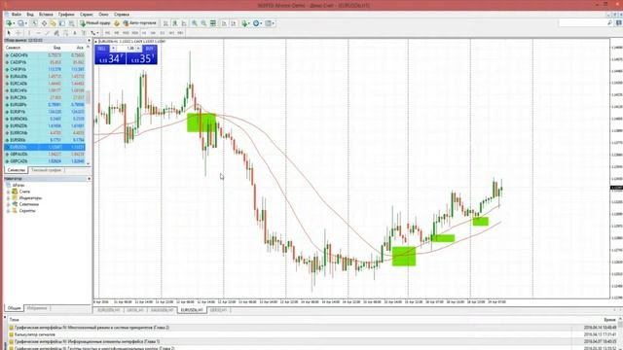Select CADCHF row in Market Watch
This screenshot has width=623, height=350.
click(x=45, y=55)
